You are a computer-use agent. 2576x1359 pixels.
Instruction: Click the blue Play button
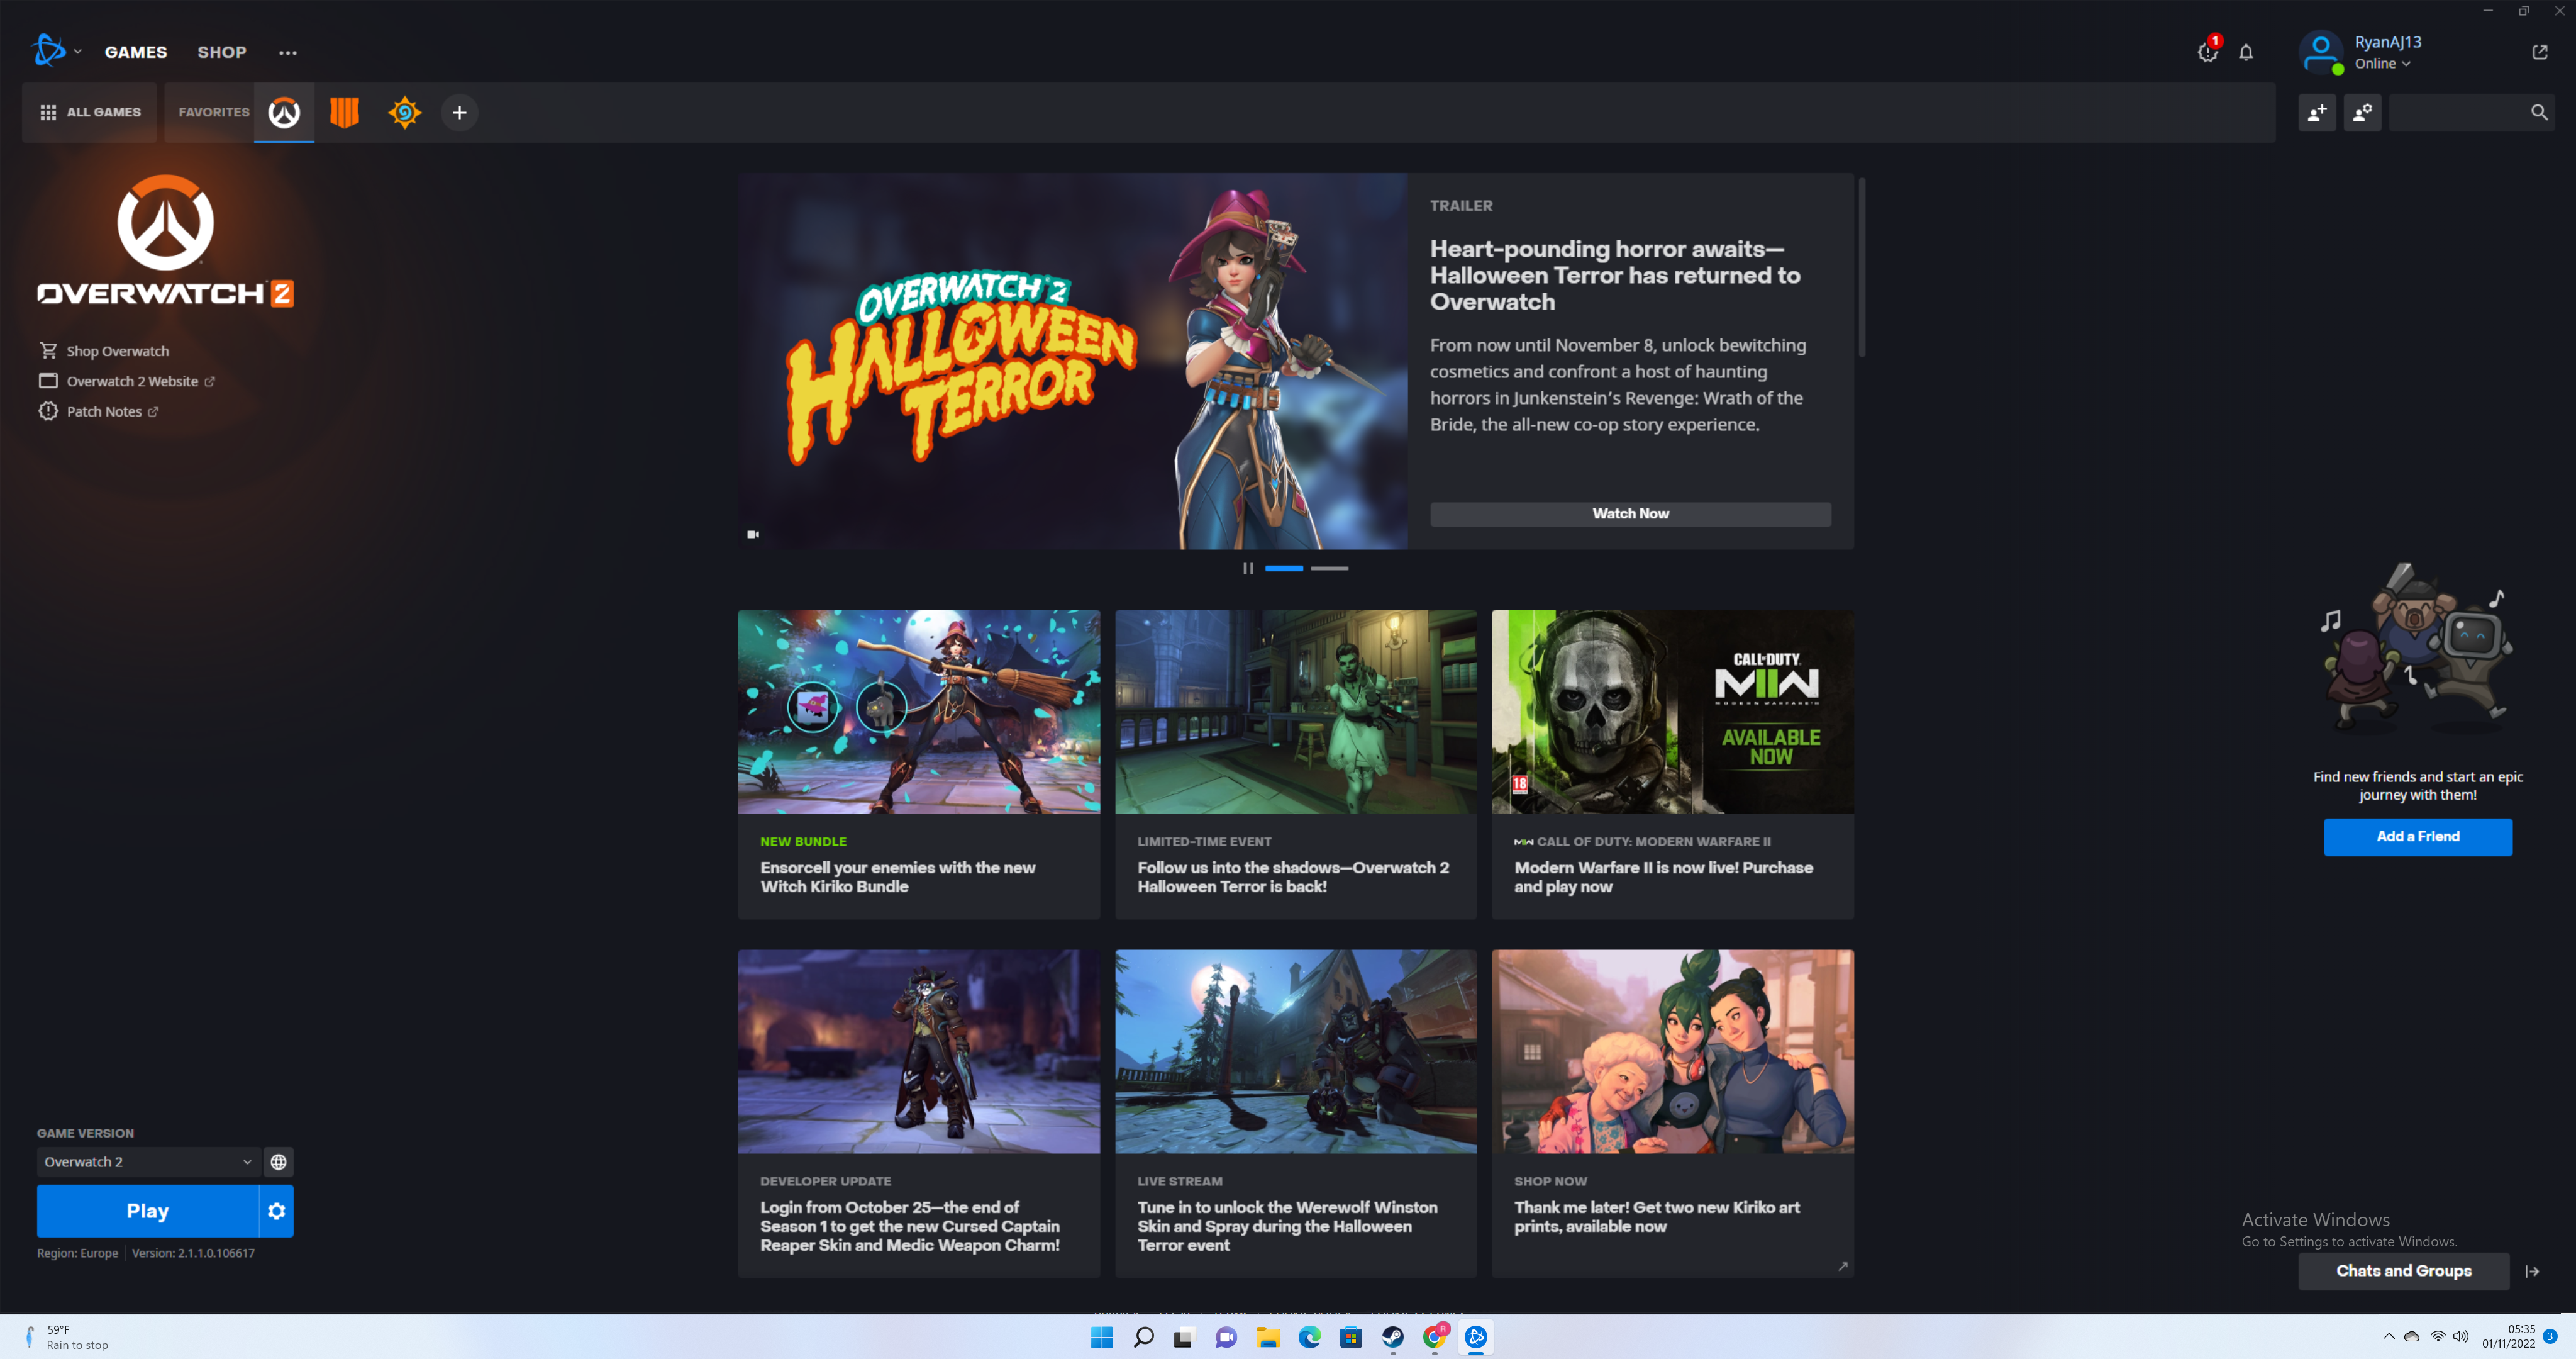pos(147,1211)
